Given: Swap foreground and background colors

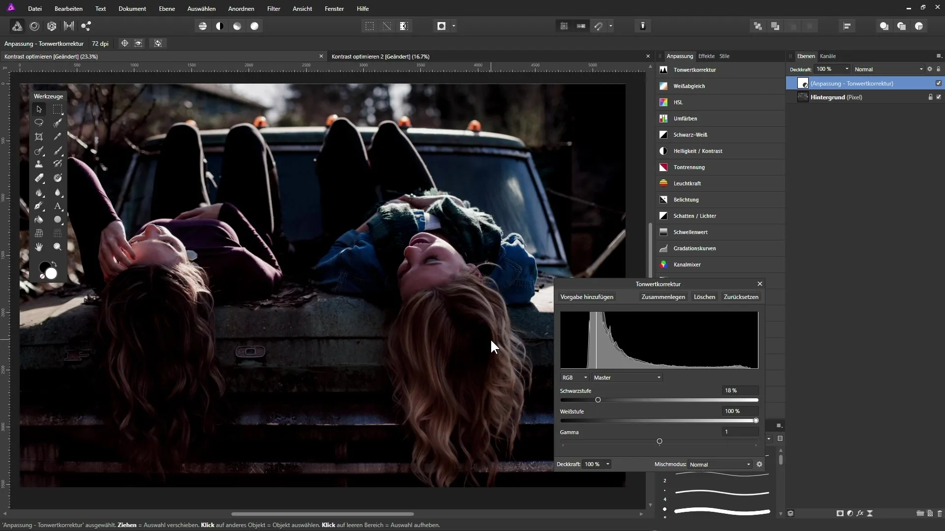Looking at the screenshot, I should pyautogui.click(x=54, y=264).
